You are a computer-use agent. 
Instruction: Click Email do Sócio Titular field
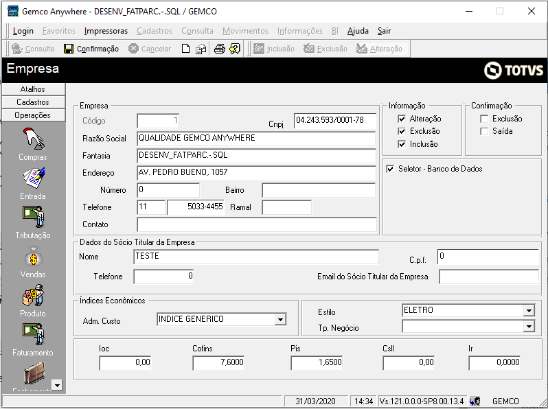pos(489,277)
